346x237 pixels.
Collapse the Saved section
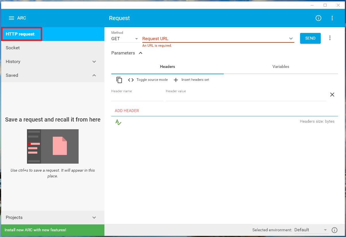coord(53,75)
